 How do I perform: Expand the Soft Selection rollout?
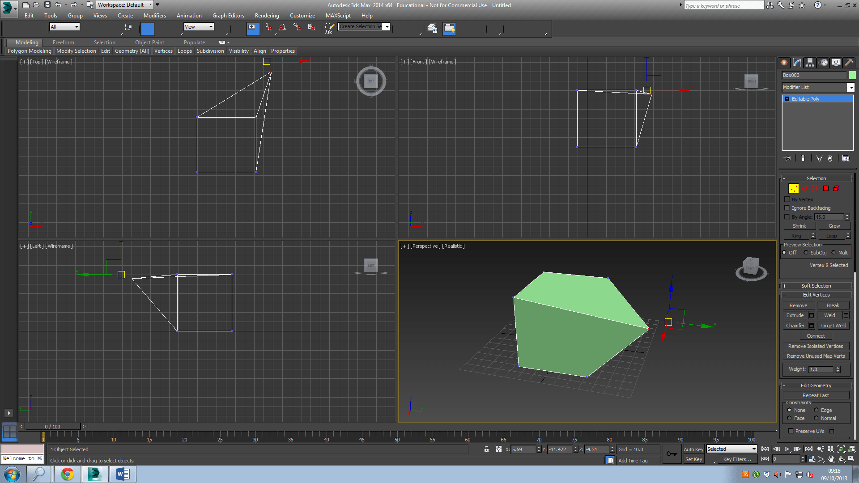[816, 286]
